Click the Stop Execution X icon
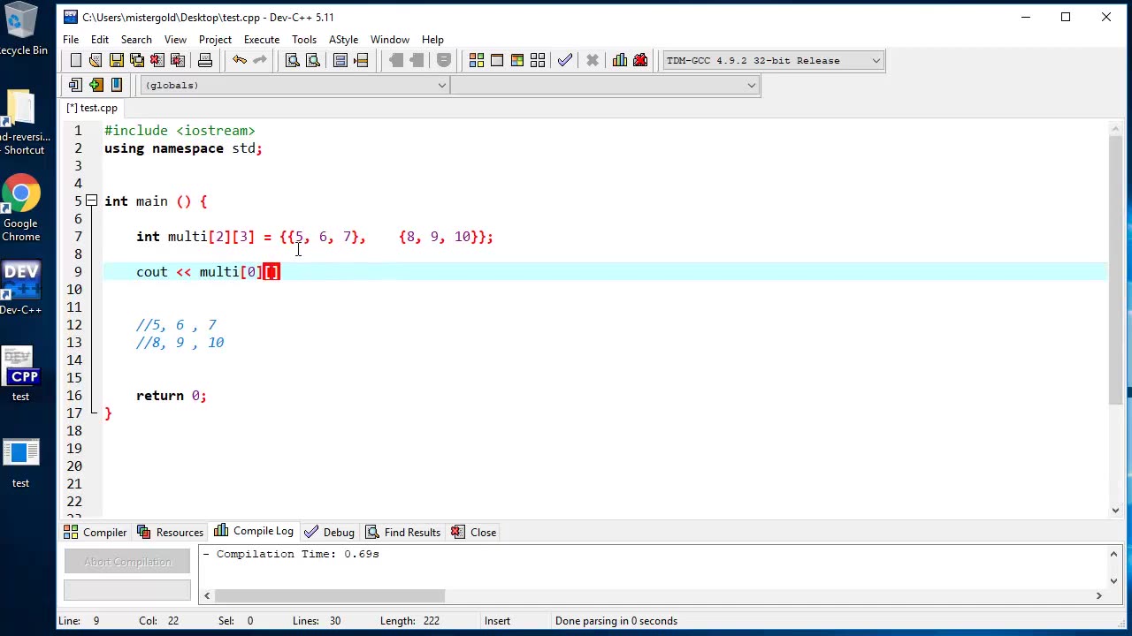Viewport: 1132px width, 636px height. [x=592, y=60]
